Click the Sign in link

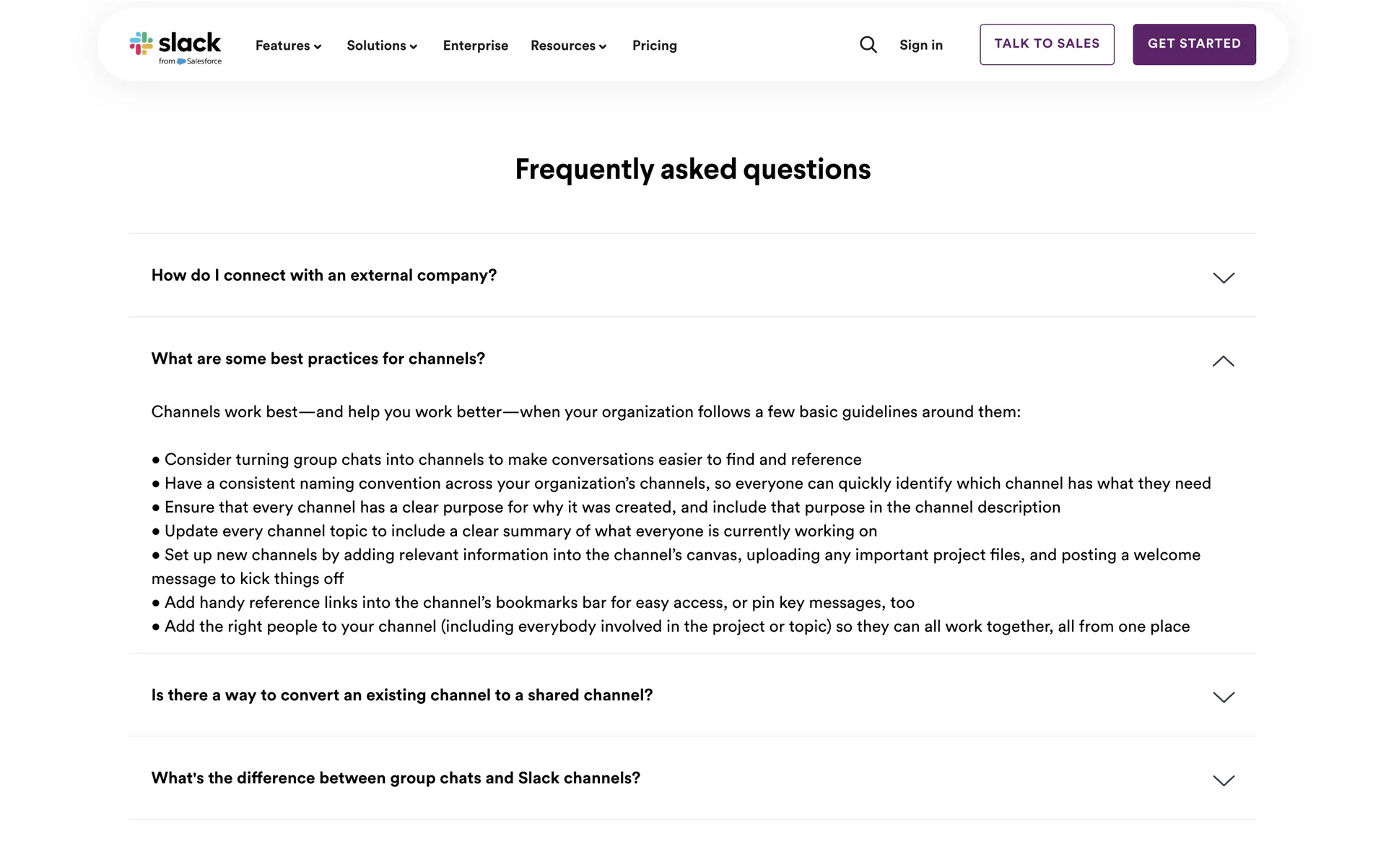pos(921,45)
